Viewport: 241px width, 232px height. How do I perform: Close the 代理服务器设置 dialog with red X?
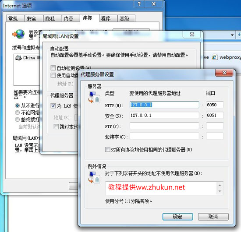pyautogui.click(x=224, y=73)
